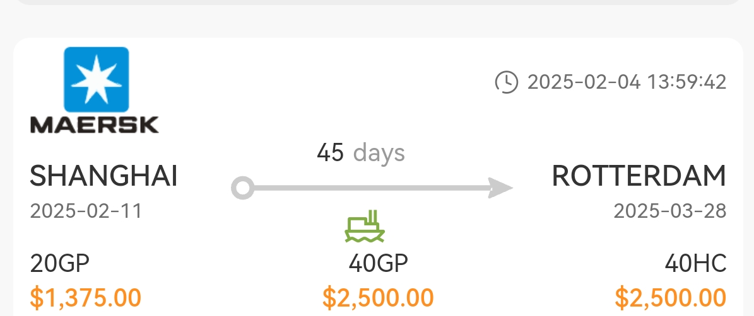Select the 40HC container type
This screenshot has width=754, height=316.
[x=695, y=263]
